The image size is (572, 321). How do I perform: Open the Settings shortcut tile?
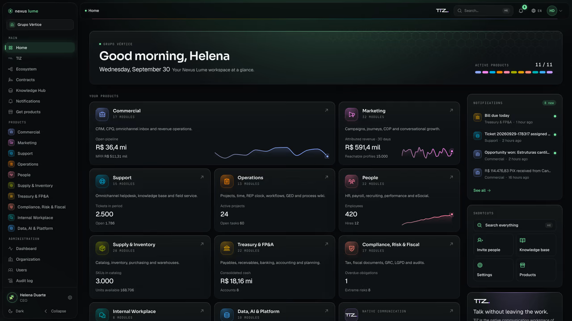click(493, 270)
